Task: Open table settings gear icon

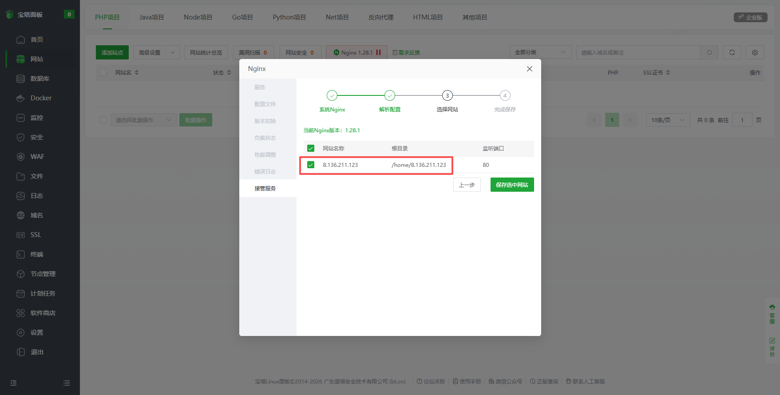Action: pyautogui.click(x=755, y=52)
